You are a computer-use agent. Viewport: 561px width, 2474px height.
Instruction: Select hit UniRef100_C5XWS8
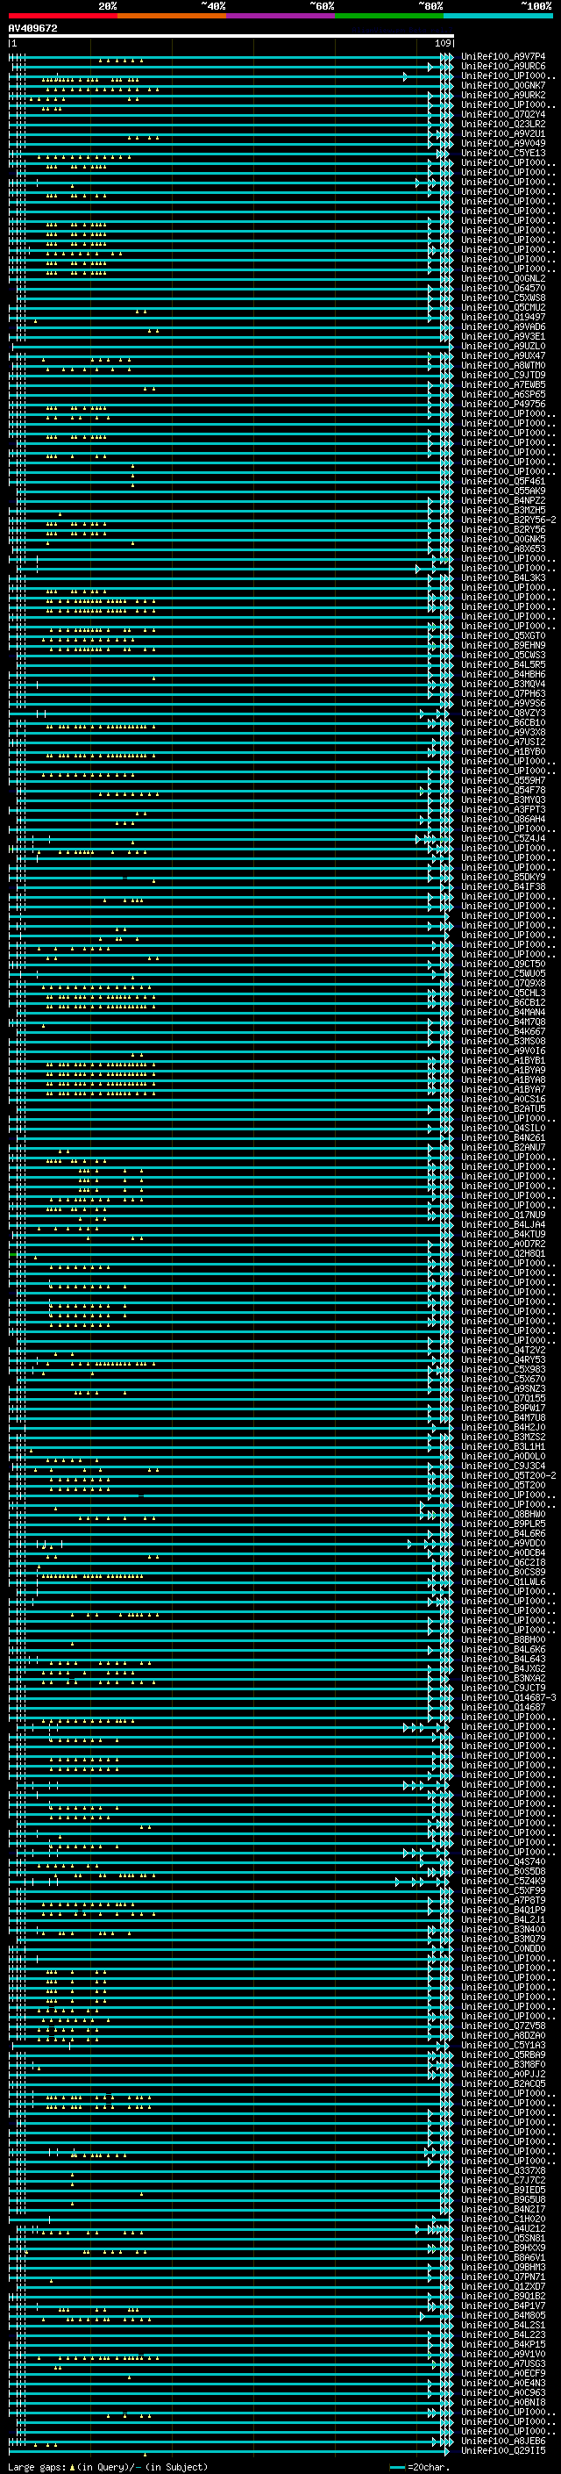pyautogui.click(x=503, y=298)
